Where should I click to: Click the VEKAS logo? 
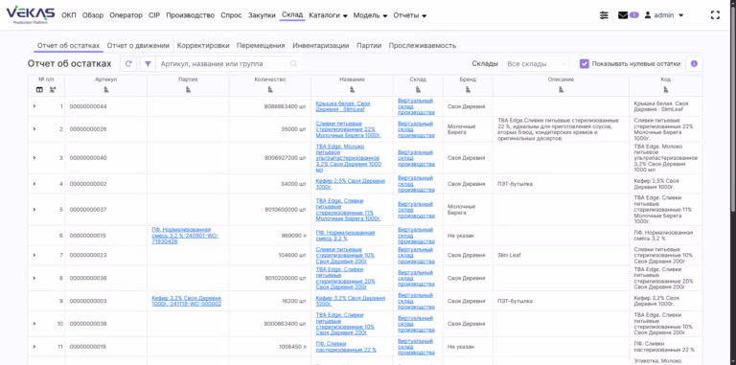tap(30, 14)
